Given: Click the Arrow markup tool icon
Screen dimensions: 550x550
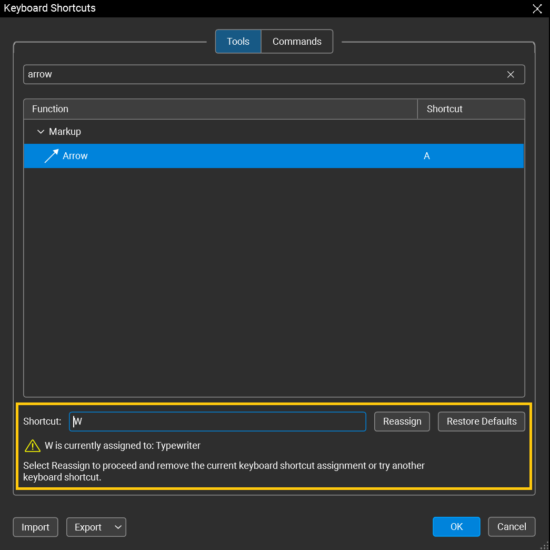Looking at the screenshot, I should click(51, 155).
